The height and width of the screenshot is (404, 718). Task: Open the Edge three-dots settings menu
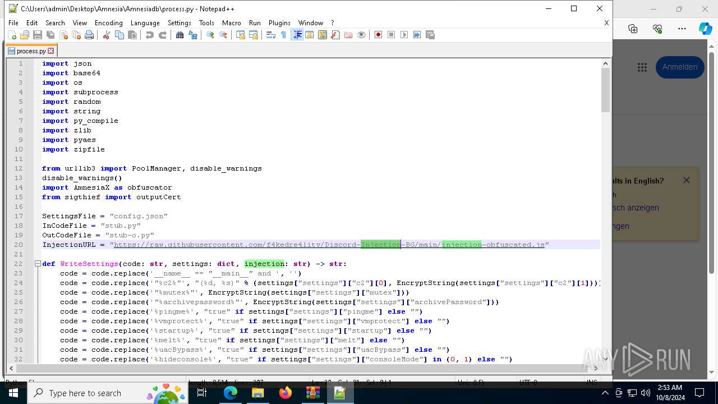(x=682, y=29)
